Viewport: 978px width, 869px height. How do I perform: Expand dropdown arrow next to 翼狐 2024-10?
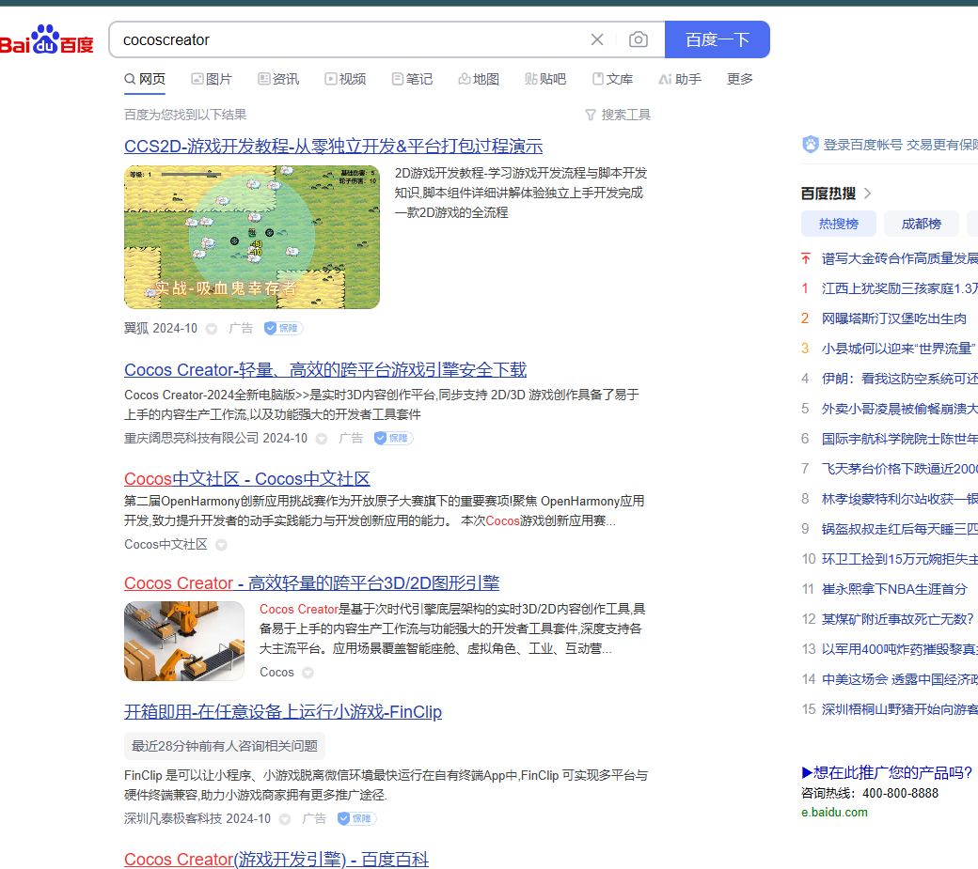click(212, 329)
